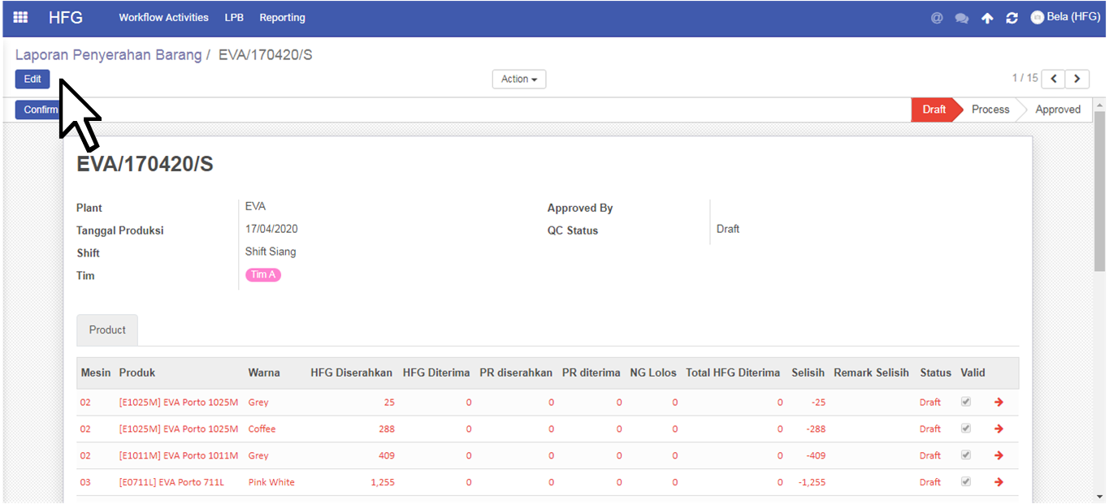Click the @ mentions icon

(x=937, y=18)
